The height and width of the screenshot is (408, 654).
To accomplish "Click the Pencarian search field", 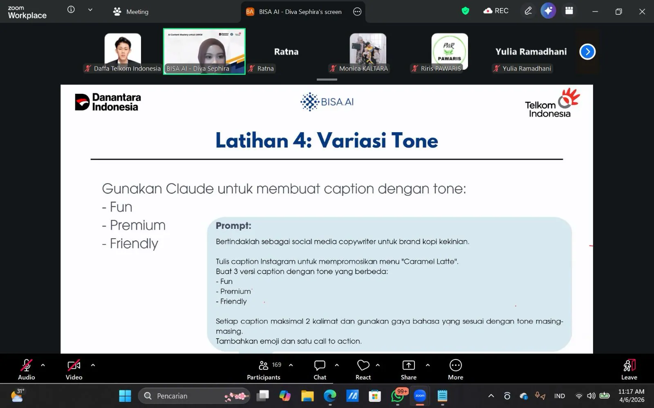I will coord(192,396).
